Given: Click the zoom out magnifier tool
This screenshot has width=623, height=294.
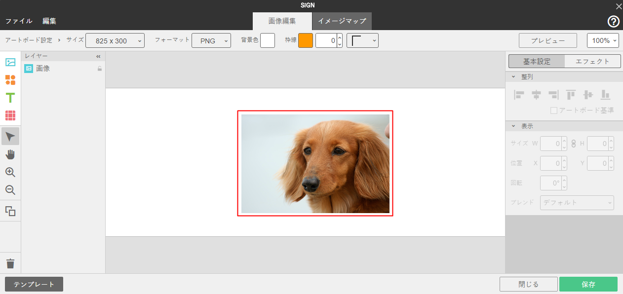Looking at the screenshot, I should coord(10,190).
